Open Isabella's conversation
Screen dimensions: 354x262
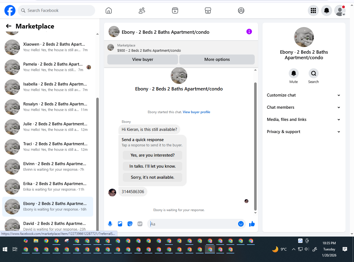pos(48,87)
